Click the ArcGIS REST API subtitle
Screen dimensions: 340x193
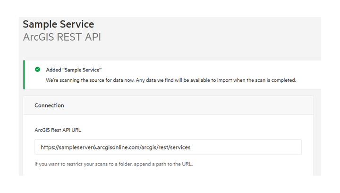(61, 37)
